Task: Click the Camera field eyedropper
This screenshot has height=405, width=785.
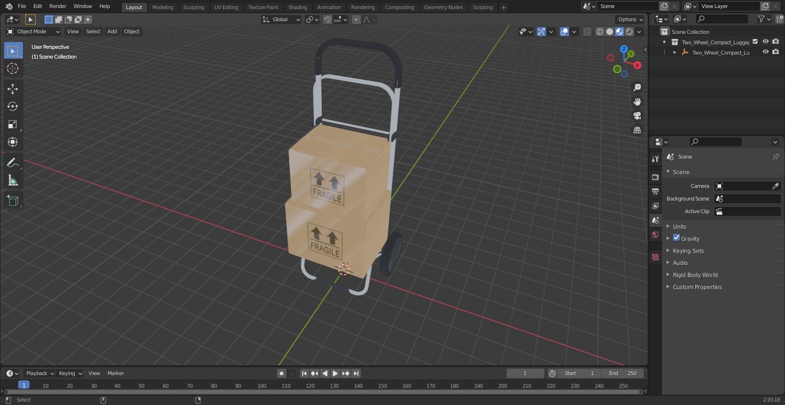Action: pyautogui.click(x=775, y=186)
